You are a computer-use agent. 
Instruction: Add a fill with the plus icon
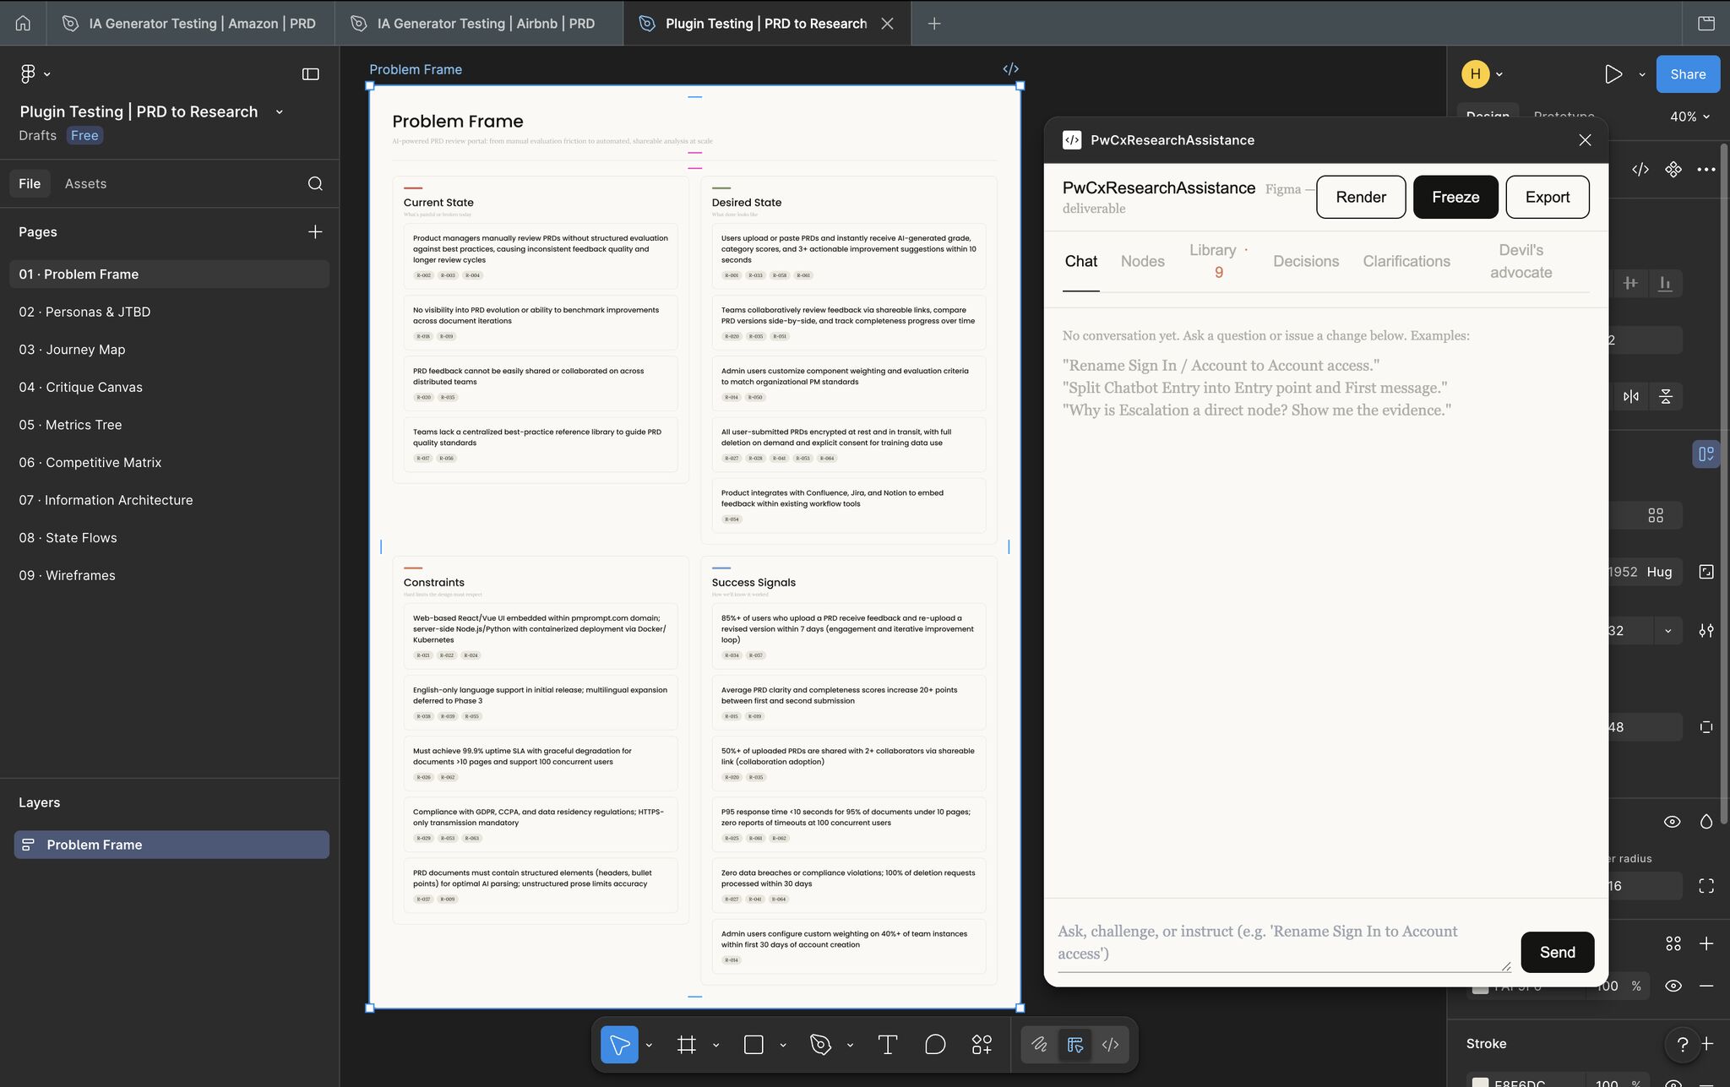(1706, 943)
